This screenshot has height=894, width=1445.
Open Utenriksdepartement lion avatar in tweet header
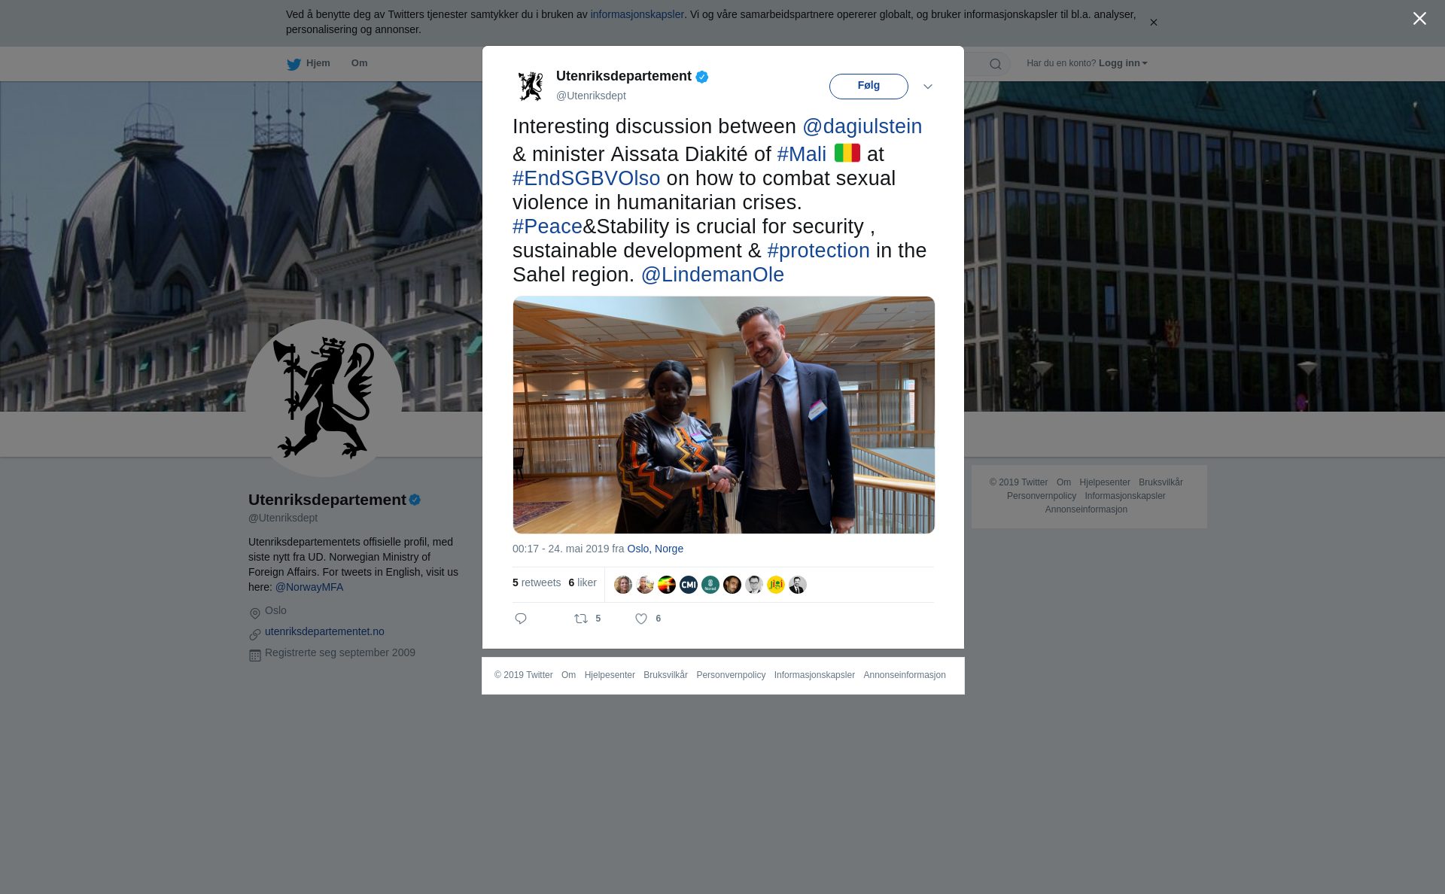pos(531,86)
